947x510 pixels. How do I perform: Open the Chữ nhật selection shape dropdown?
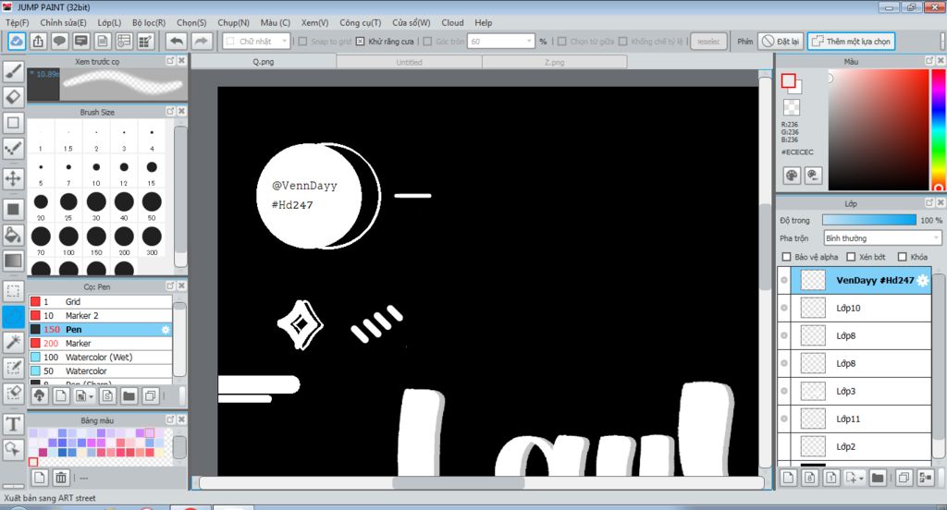257,41
